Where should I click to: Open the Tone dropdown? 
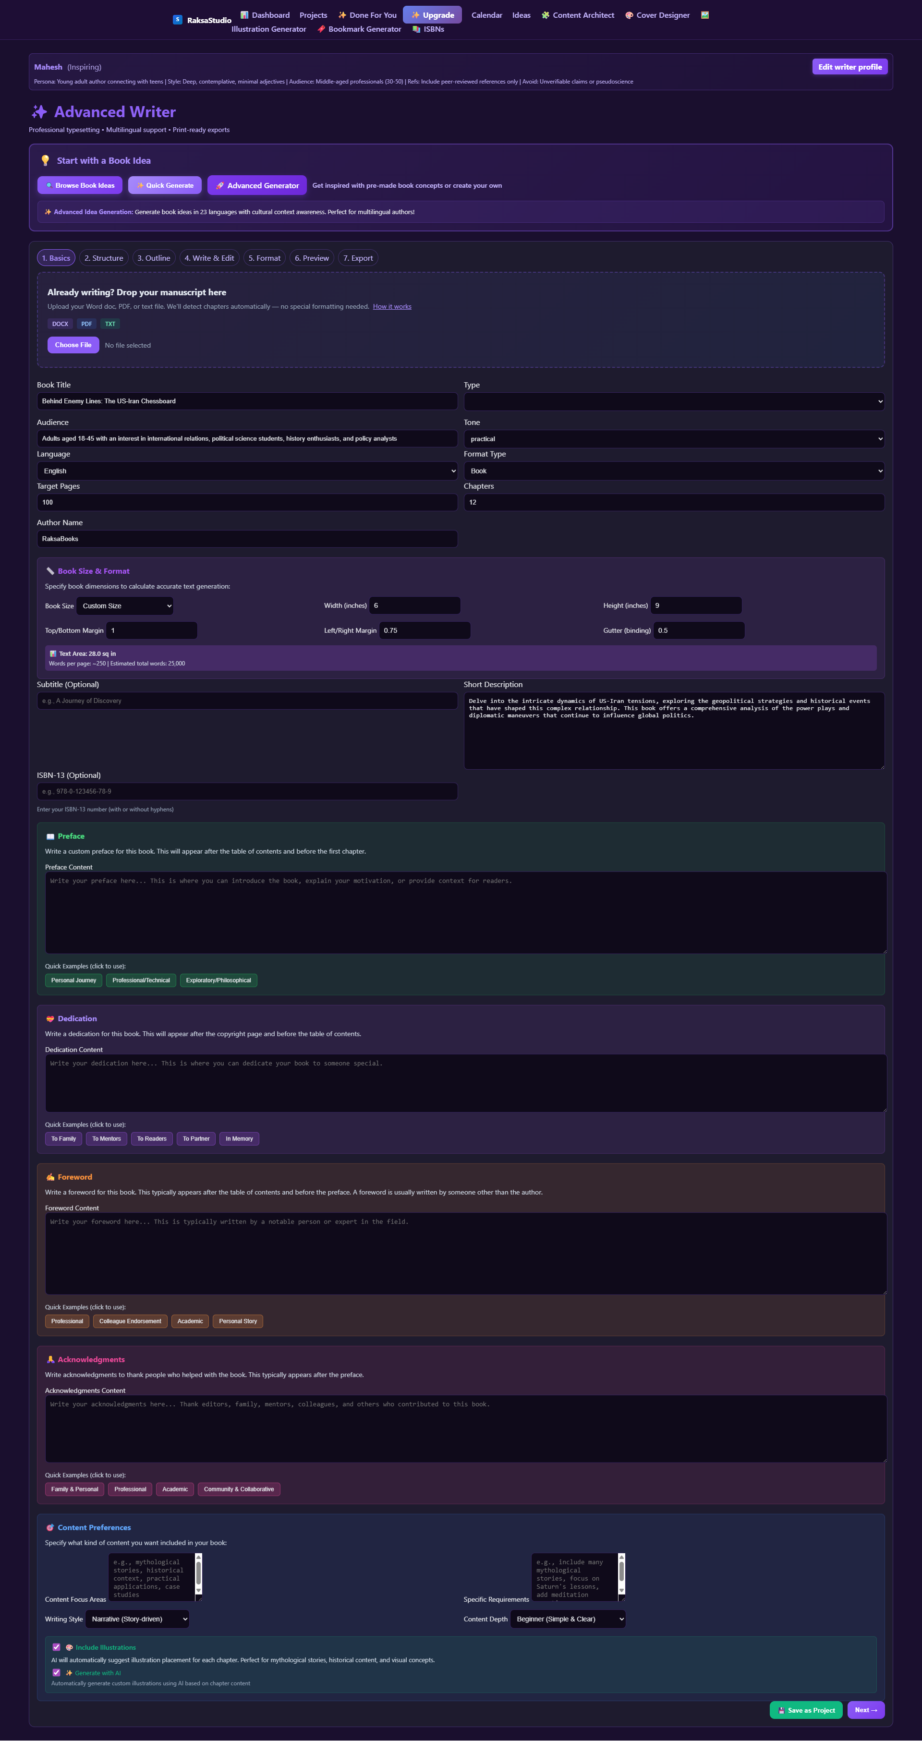[x=673, y=439]
